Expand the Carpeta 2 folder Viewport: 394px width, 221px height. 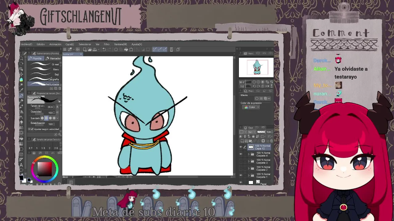(249, 168)
